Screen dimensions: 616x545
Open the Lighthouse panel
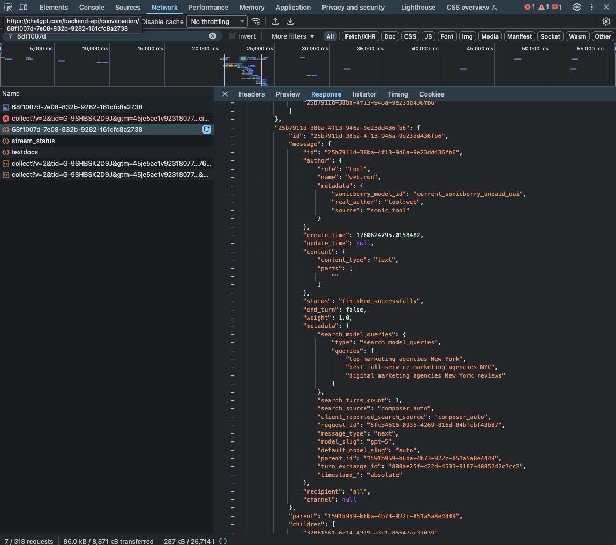[418, 7]
